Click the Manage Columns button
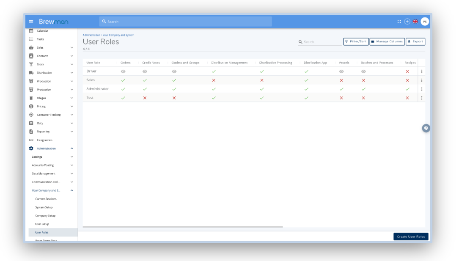 (x=387, y=41)
